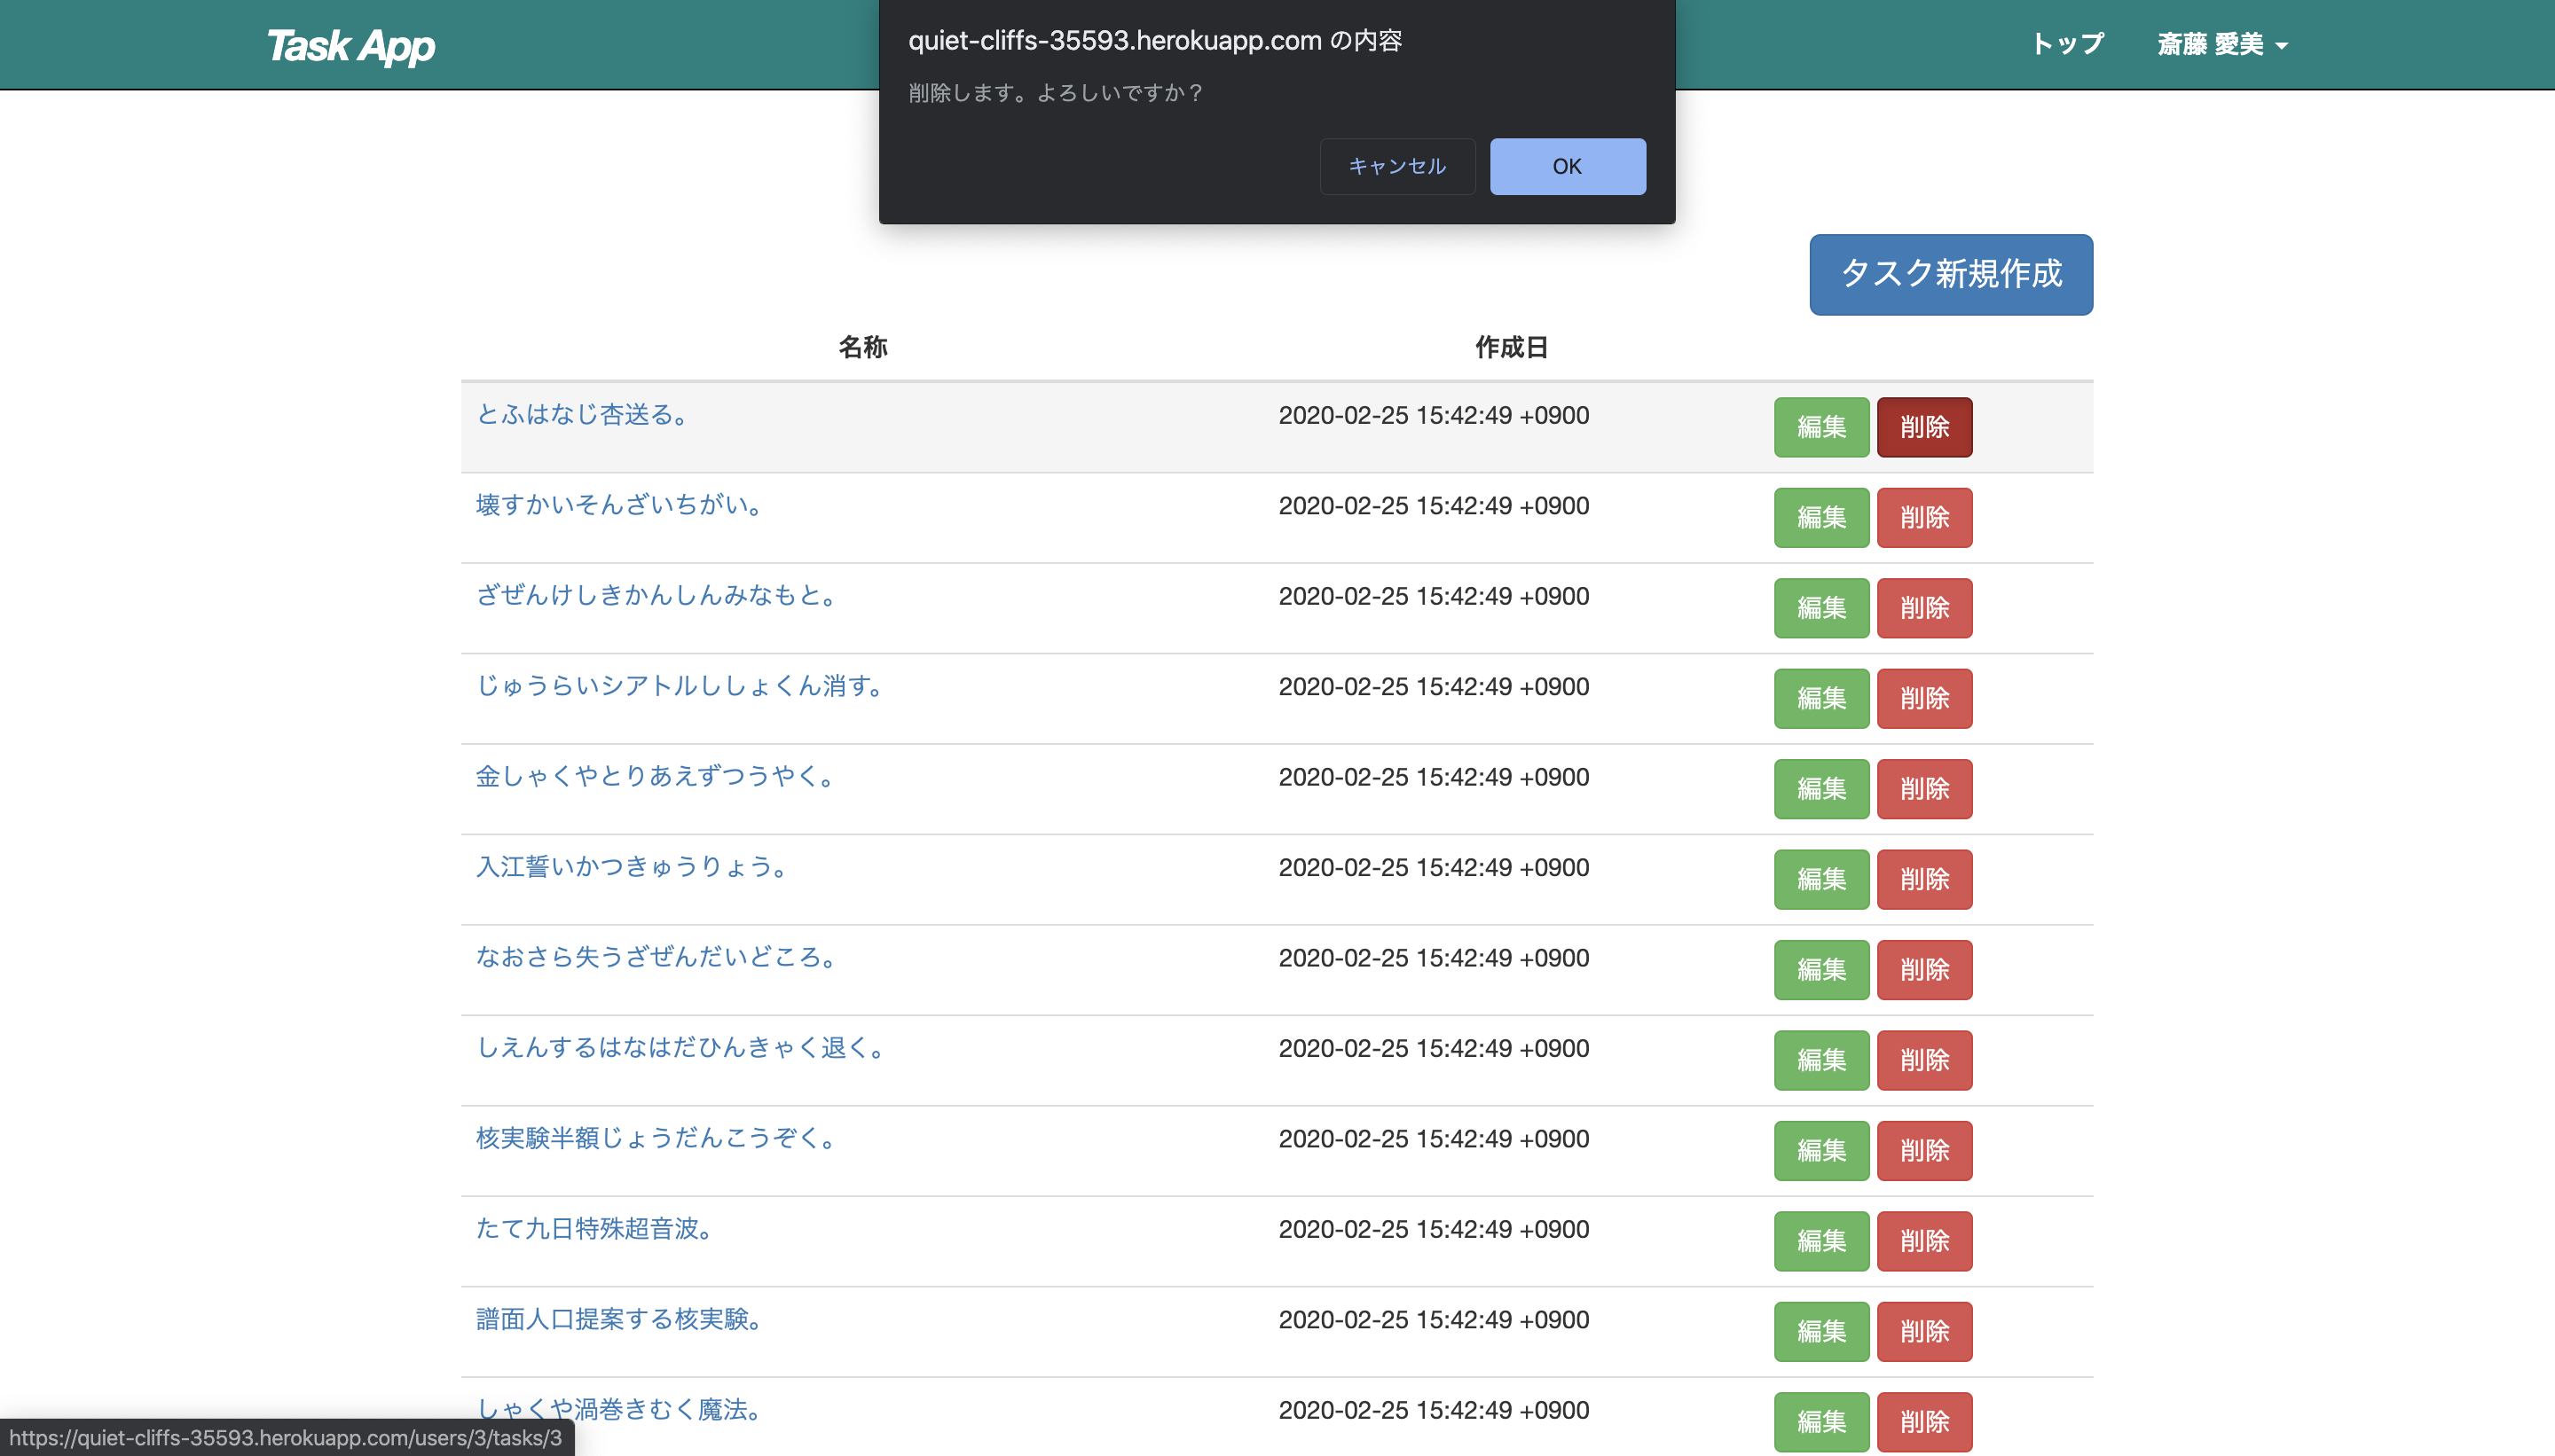Delete (削除) task 譜面人口提案する核実験。
The height and width of the screenshot is (1456, 2555).
click(1923, 1332)
